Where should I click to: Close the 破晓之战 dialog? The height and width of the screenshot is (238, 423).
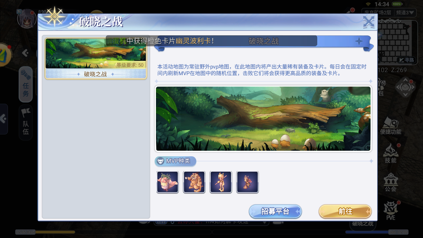coord(369,22)
